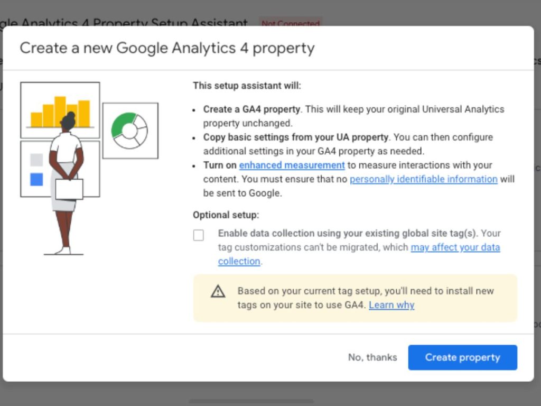Click the dialog title Create a new property
The image size is (541, 406).
[x=167, y=48]
